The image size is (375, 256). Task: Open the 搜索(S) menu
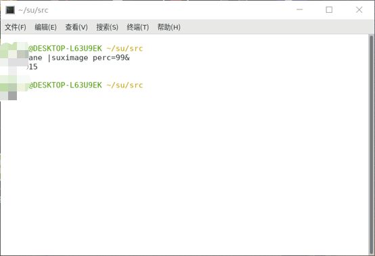click(107, 27)
